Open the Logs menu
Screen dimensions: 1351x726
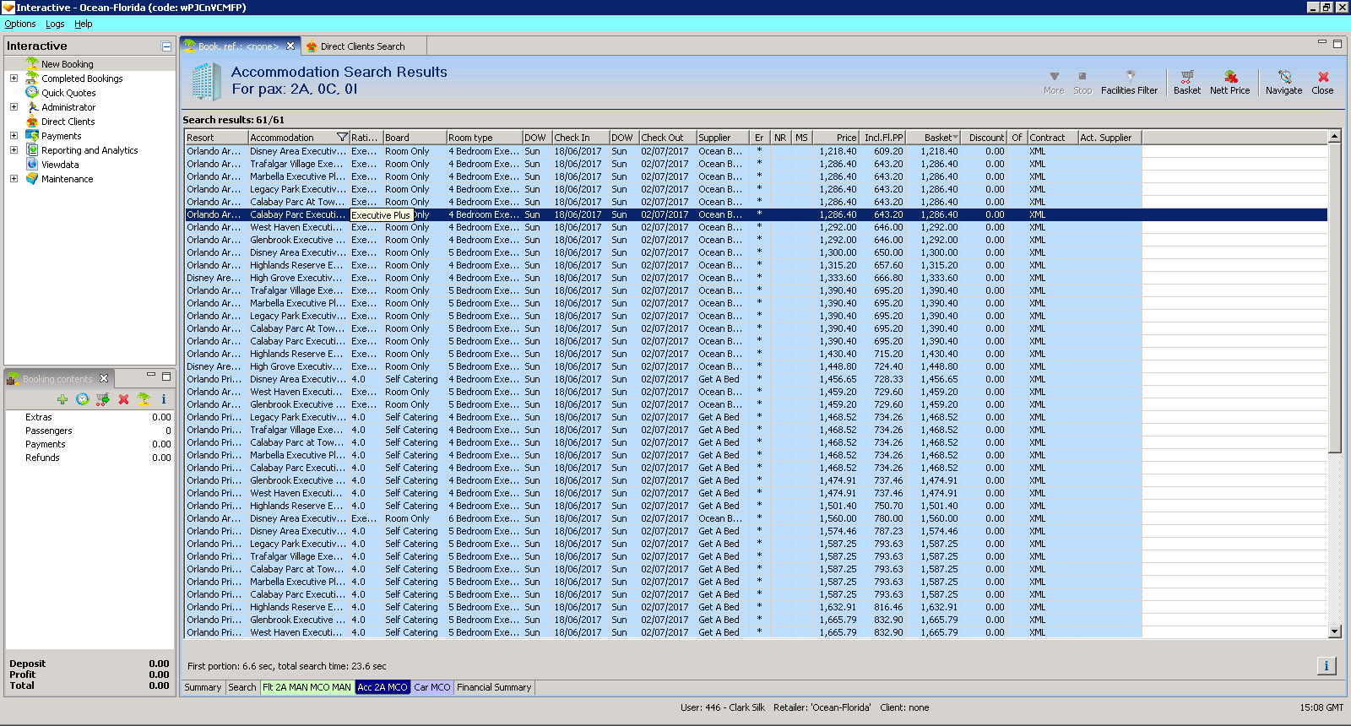(x=55, y=24)
